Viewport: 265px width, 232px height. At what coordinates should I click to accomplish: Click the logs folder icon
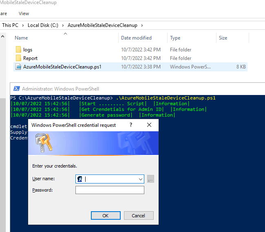pyautogui.click(x=18, y=50)
